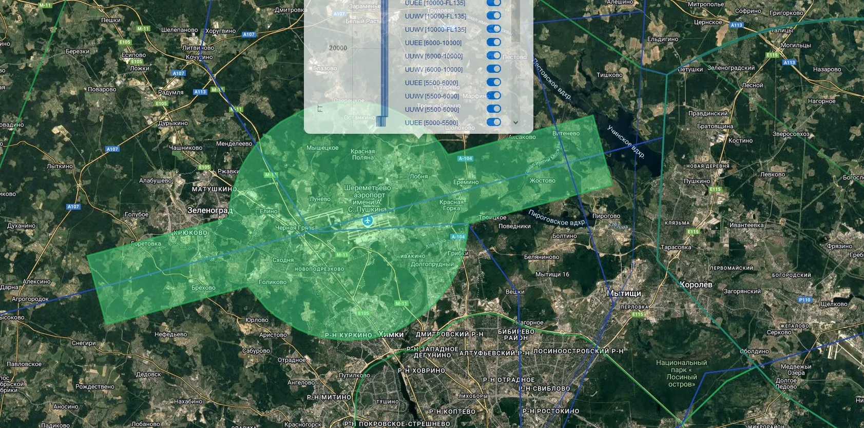Image resolution: width=864 pixels, height=428 pixels.
Task: Click the A-104 road shield near Еремино
Action: click(465, 158)
